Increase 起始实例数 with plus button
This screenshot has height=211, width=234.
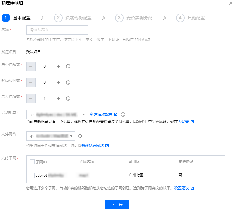pyautogui.click(x=58, y=82)
